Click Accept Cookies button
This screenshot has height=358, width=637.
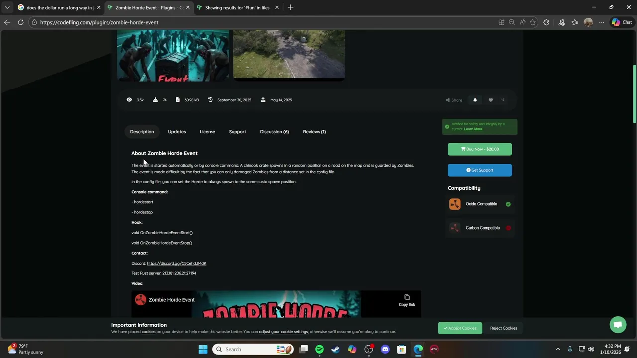tap(460, 328)
